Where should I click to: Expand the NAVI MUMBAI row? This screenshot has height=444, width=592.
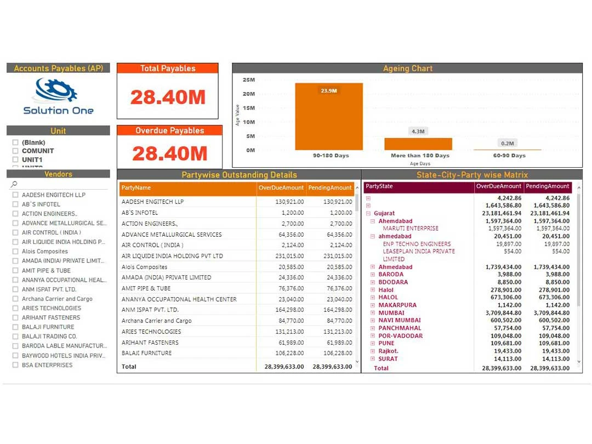pos(373,321)
